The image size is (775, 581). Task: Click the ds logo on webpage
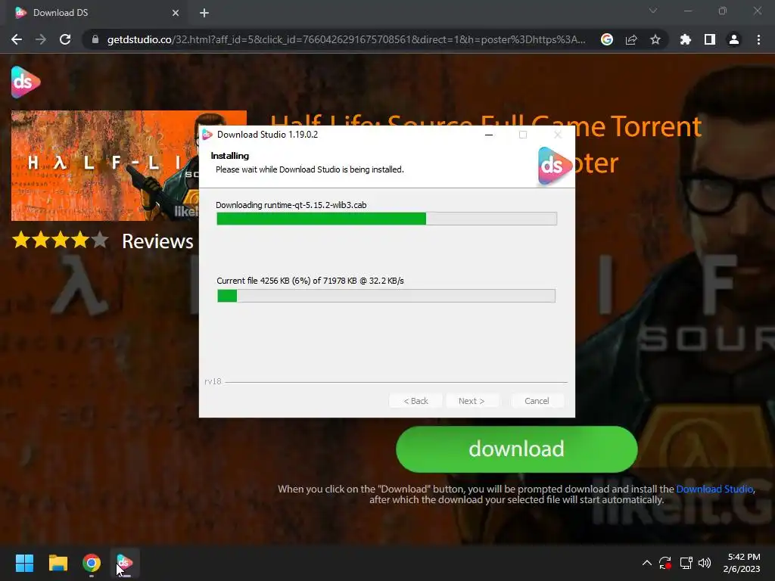pyautogui.click(x=25, y=82)
